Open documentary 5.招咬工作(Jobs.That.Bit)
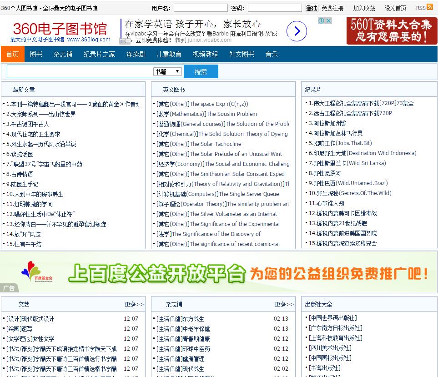The height and width of the screenshot is (377, 438). click(x=340, y=143)
